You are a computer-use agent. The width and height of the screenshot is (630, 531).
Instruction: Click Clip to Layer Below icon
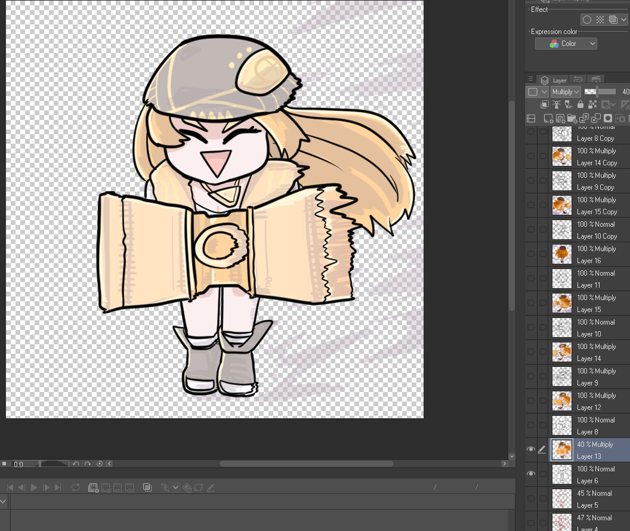coord(545,104)
